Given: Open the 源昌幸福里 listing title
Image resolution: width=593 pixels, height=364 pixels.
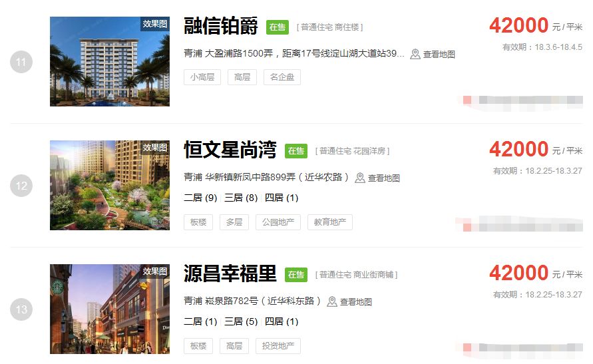Looking at the screenshot, I should (230, 273).
